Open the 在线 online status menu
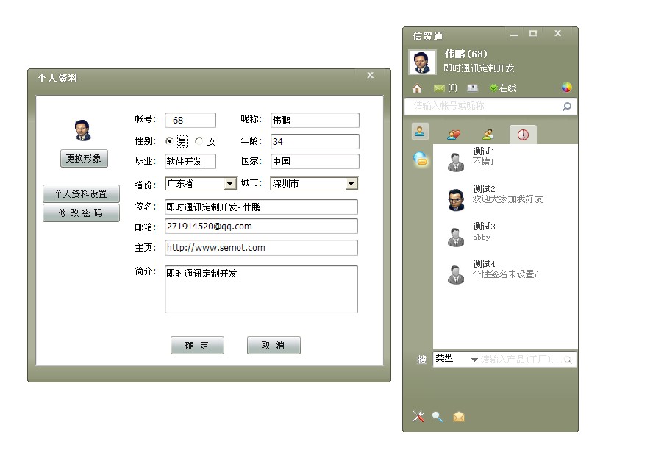The width and height of the screenshot is (653, 453). tap(503, 88)
